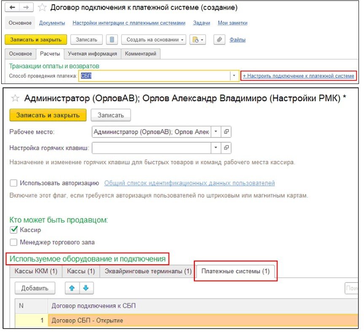Open the Рабочее место linked item icon
This screenshot has width=364, height=332.
[226, 132]
